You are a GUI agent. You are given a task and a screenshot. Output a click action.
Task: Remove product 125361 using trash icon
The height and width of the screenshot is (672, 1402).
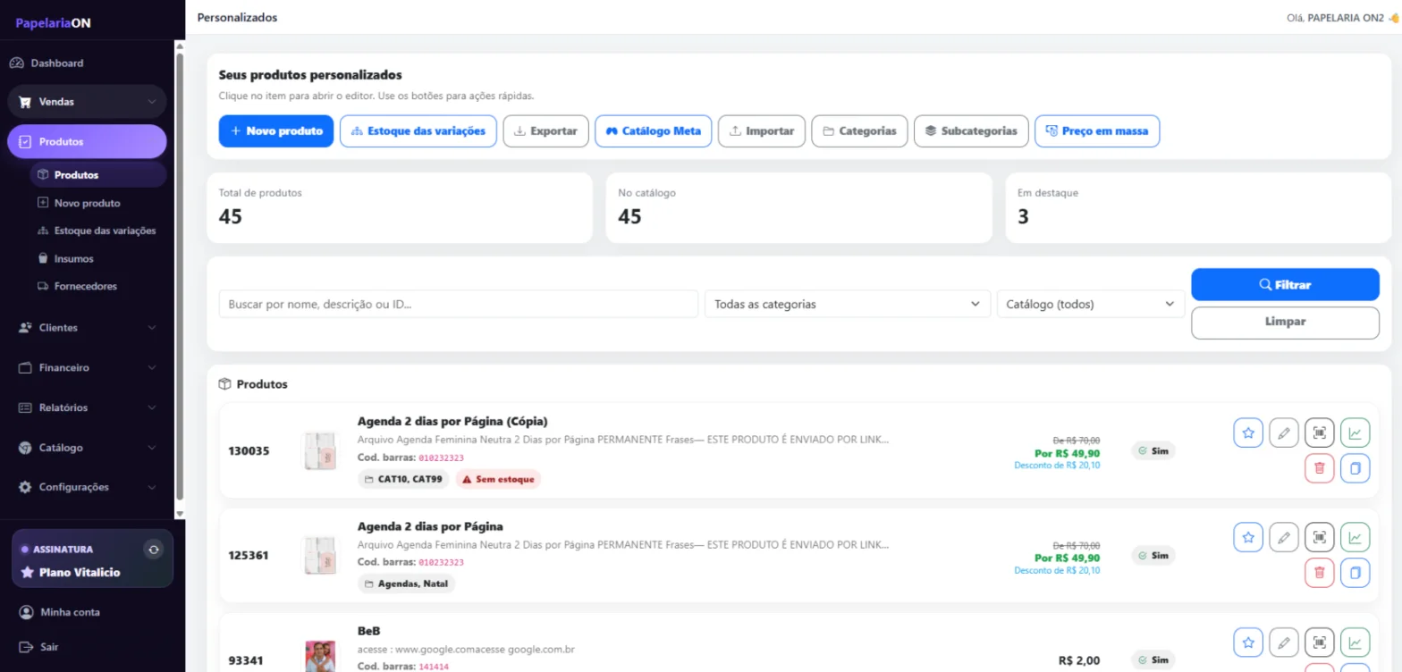click(x=1320, y=573)
